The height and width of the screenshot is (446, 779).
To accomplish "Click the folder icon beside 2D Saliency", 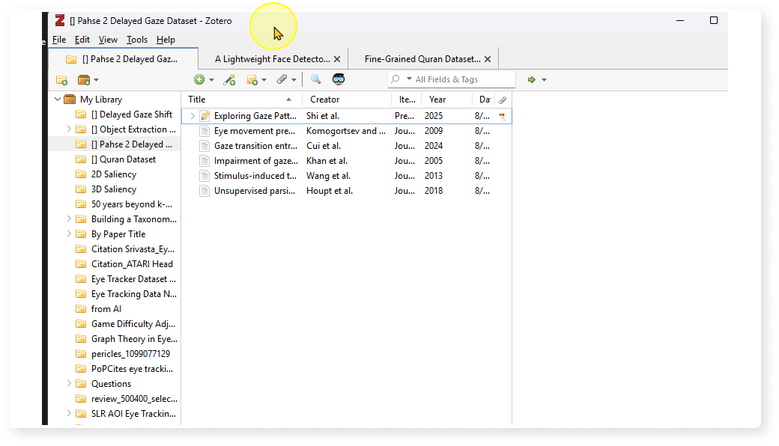I will point(80,174).
